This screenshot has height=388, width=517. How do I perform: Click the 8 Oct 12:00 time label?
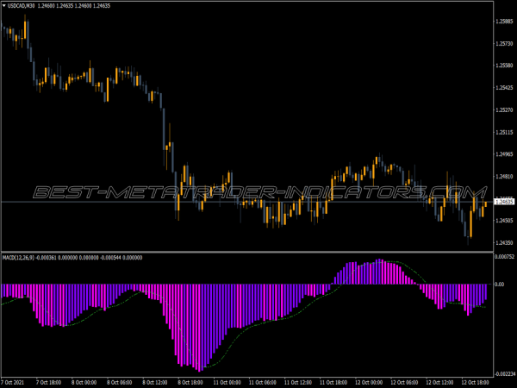point(155,382)
